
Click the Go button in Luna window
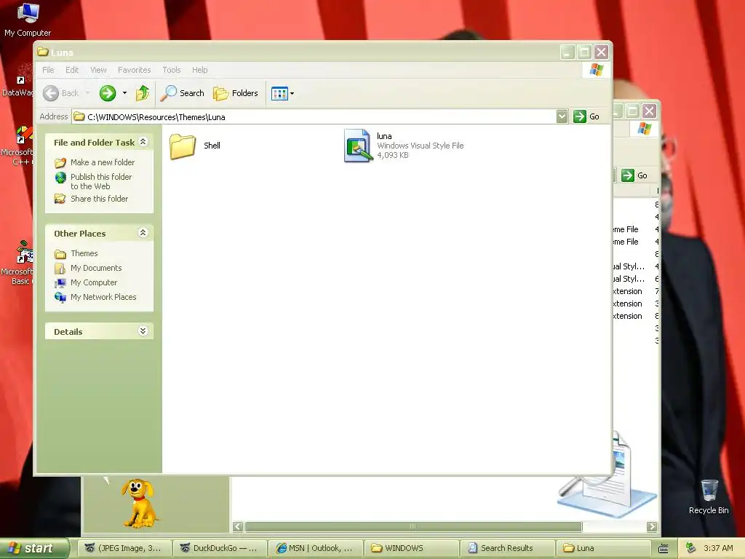[586, 116]
